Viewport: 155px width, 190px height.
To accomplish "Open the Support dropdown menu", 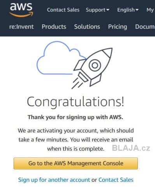I will click(98, 10).
